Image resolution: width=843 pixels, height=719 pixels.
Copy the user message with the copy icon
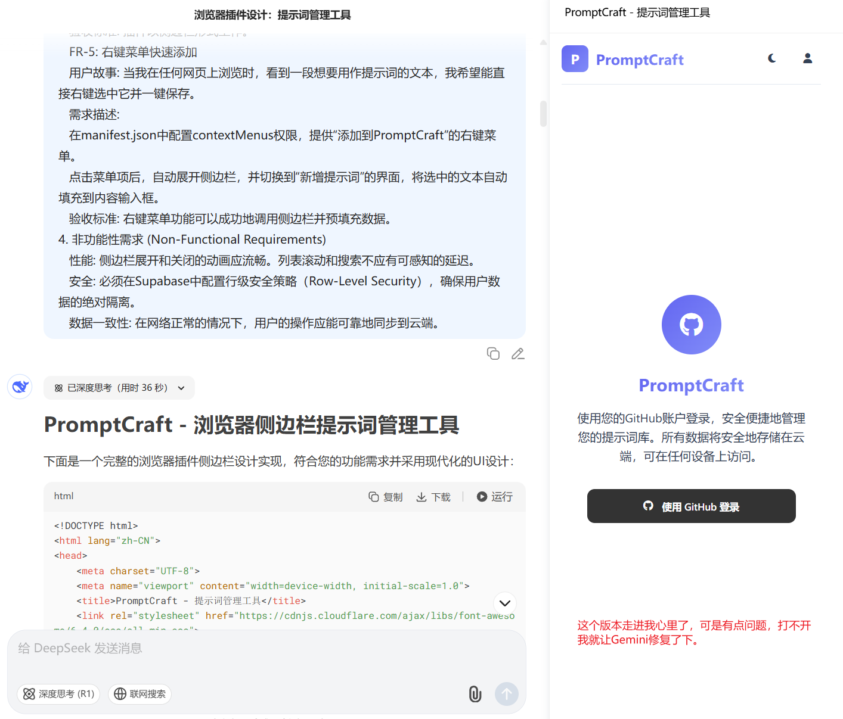pos(493,354)
